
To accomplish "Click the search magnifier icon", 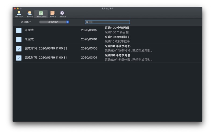I will 87,22.
